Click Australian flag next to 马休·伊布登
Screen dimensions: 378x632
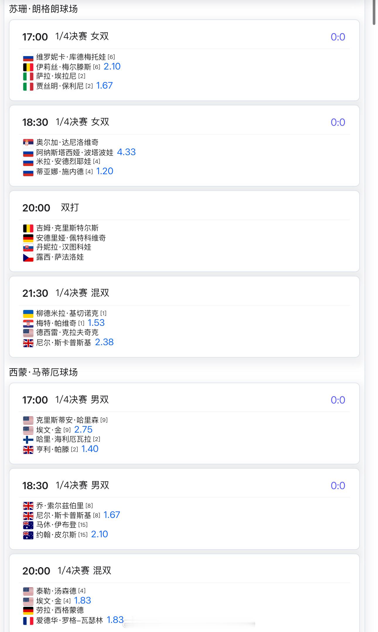pyautogui.click(x=28, y=525)
